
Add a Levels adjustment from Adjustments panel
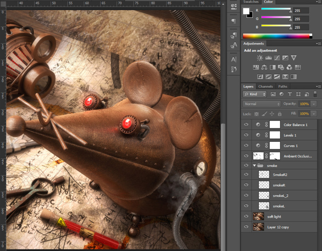click(x=269, y=58)
